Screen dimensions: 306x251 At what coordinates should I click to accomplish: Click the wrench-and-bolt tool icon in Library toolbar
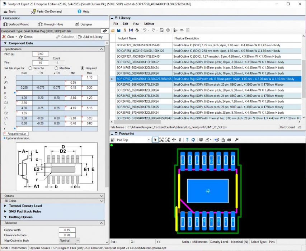[137, 30]
